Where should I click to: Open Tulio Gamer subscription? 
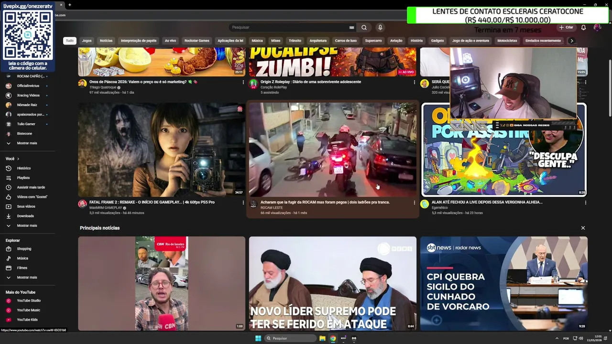point(26,124)
